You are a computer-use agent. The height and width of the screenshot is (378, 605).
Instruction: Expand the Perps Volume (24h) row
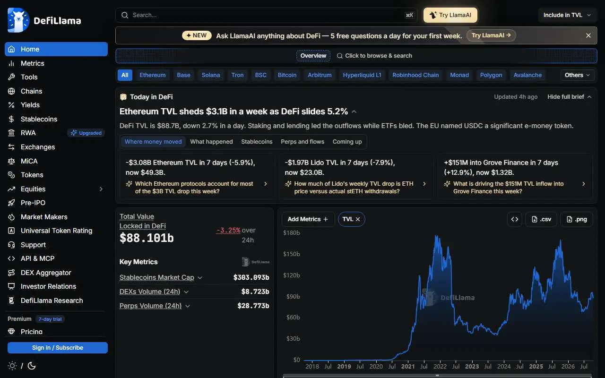pyautogui.click(x=188, y=306)
